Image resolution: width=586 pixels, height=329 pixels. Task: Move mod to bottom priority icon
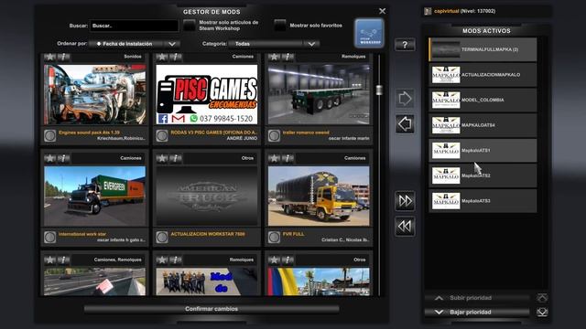(542, 312)
